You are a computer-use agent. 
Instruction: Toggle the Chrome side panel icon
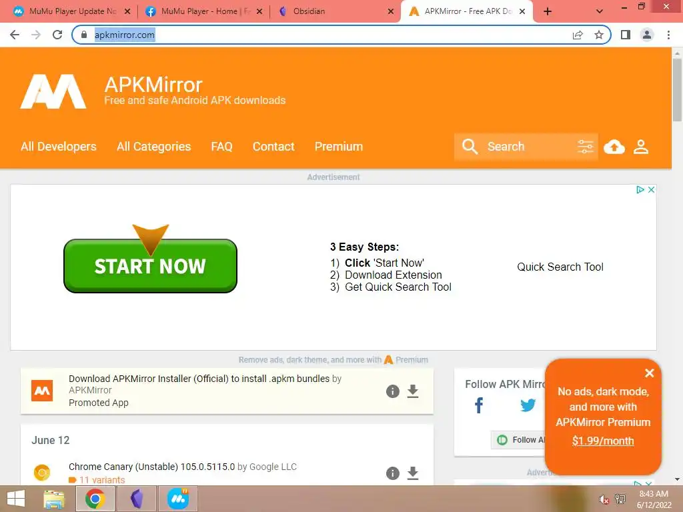pos(626,35)
